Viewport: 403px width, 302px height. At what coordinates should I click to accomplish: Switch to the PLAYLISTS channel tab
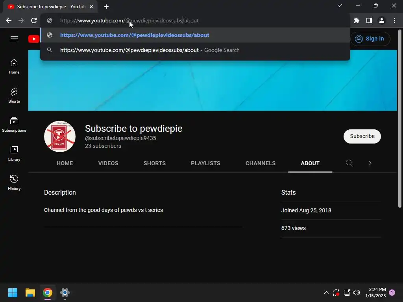(x=205, y=163)
